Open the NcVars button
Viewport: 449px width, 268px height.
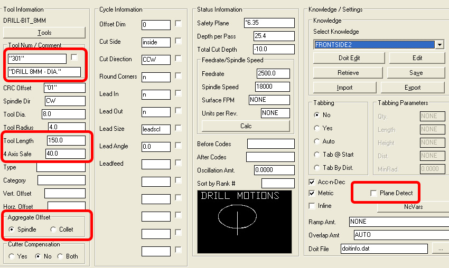[x=413, y=206]
